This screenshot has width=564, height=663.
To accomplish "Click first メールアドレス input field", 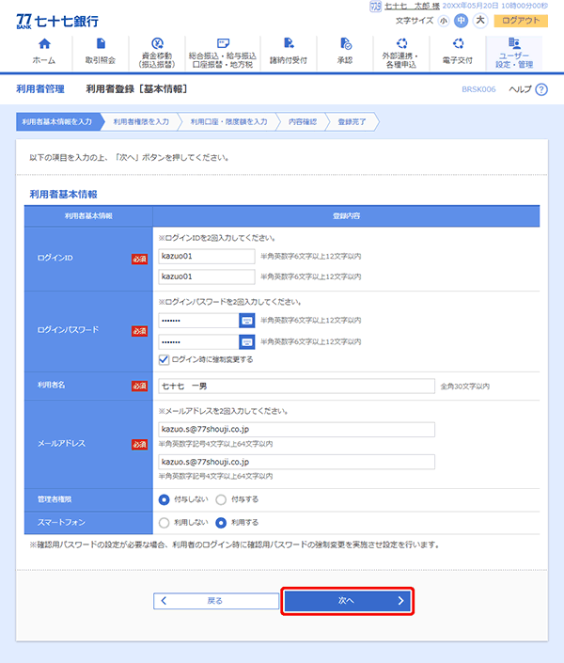I will (x=296, y=429).
